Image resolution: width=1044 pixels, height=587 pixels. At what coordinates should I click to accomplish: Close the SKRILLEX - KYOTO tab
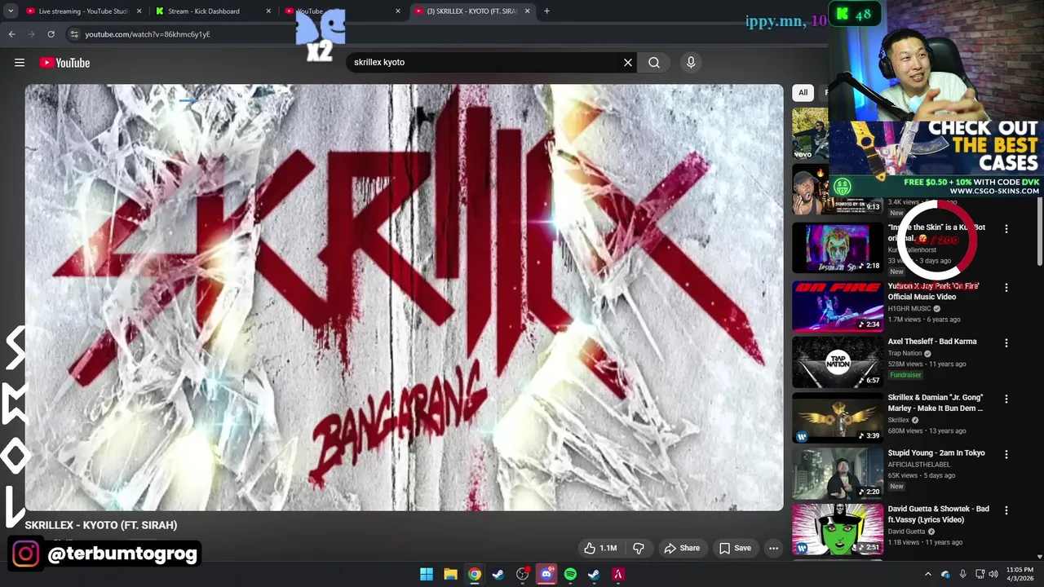pos(527,11)
